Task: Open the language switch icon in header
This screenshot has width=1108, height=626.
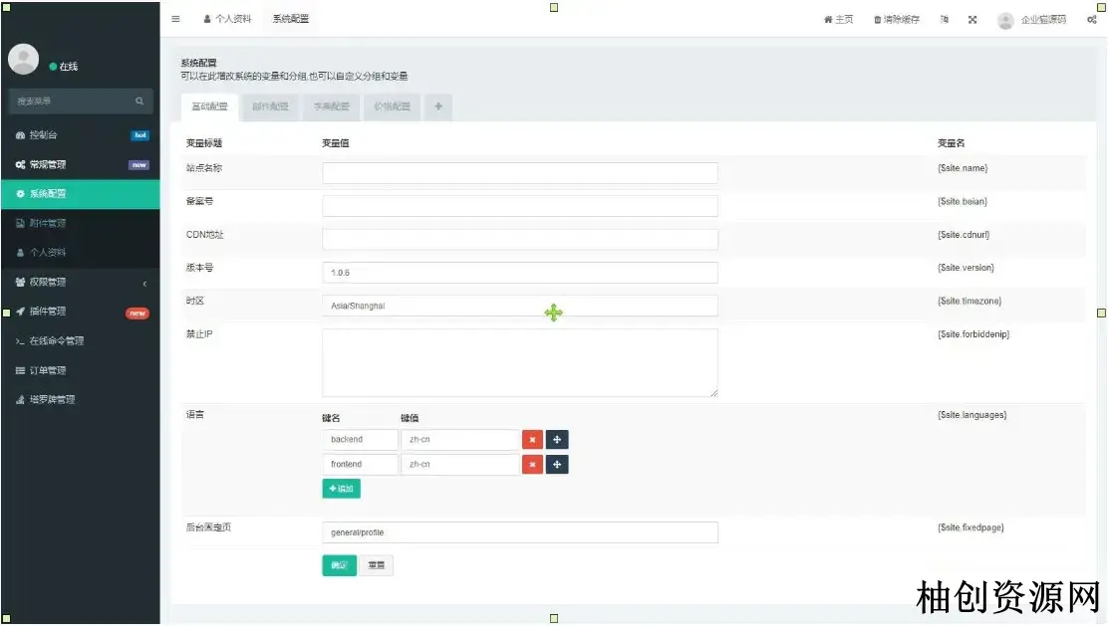Action: click(x=944, y=19)
